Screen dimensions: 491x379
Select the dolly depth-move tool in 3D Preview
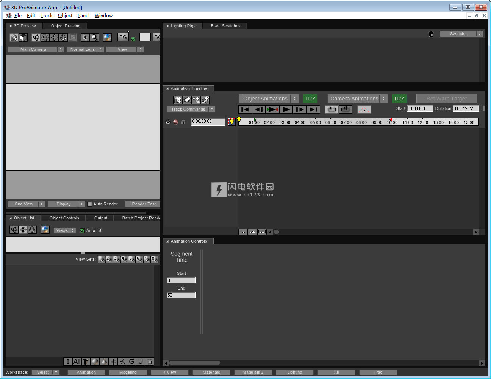63,38
